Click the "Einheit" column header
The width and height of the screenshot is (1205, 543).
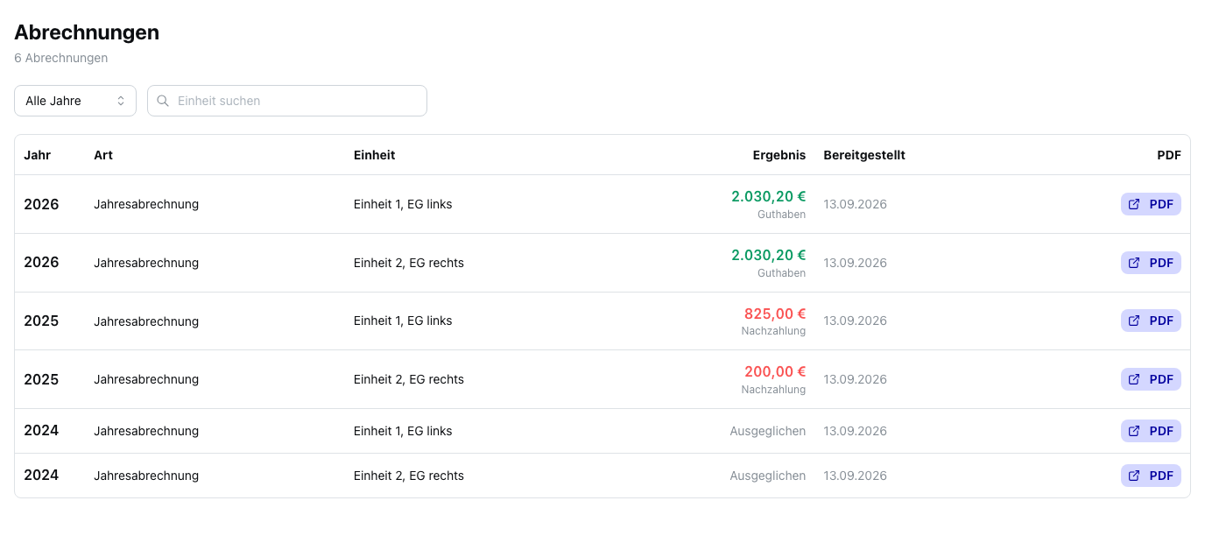pos(375,155)
